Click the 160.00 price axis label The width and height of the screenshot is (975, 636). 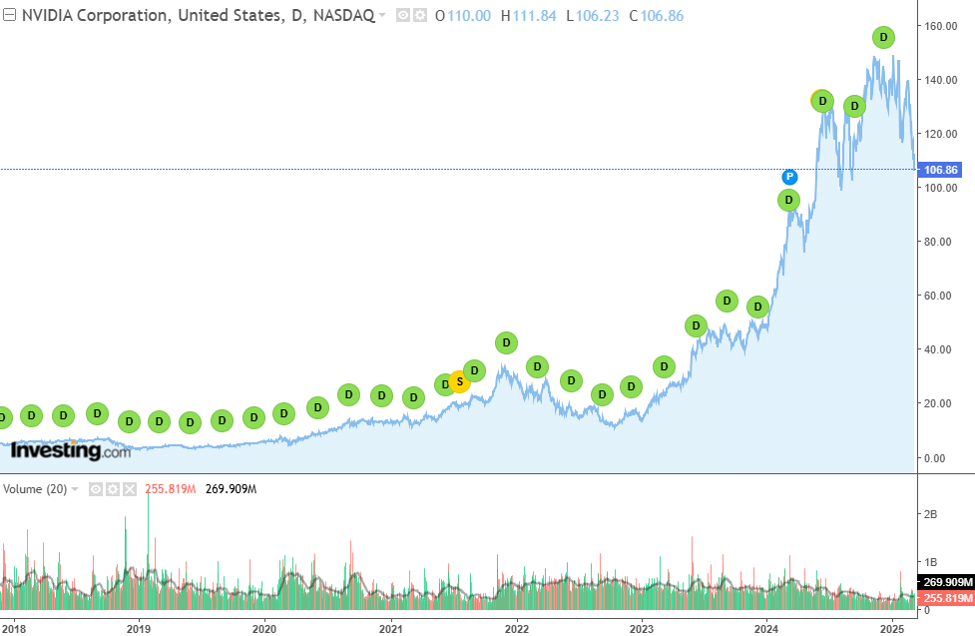point(941,26)
